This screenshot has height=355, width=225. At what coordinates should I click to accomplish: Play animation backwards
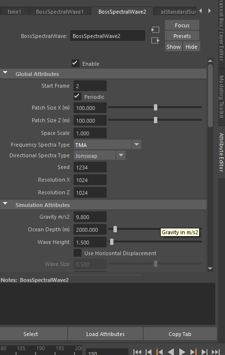(x=170, y=352)
